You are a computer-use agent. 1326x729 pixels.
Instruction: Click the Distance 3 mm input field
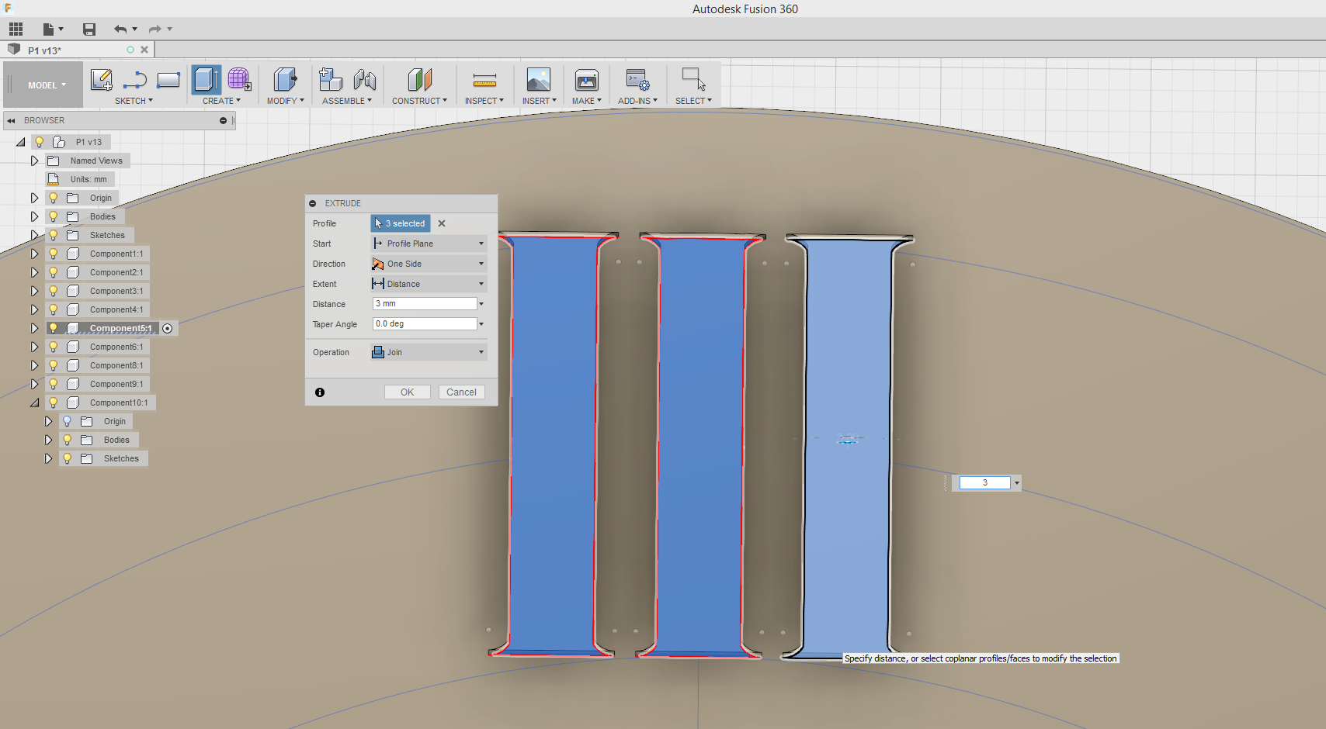[x=424, y=303]
